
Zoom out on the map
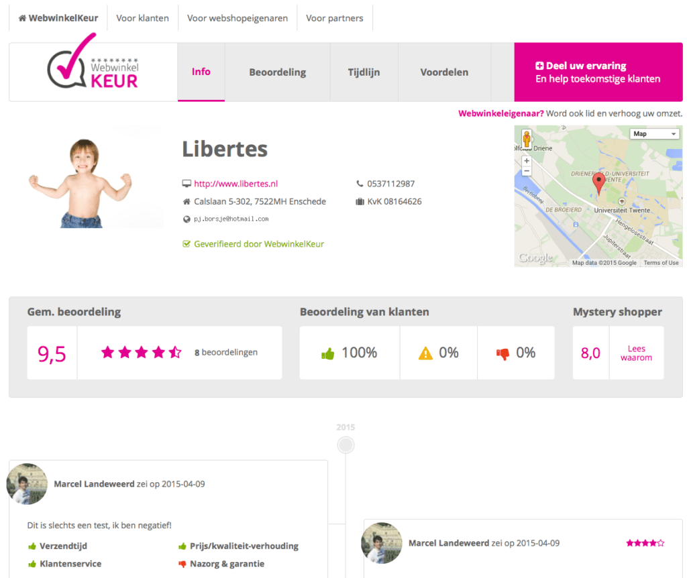pos(527,171)
